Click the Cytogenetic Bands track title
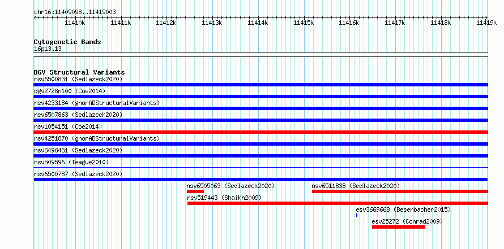This screenshot has height=249, width=504. tap(67, 42)
